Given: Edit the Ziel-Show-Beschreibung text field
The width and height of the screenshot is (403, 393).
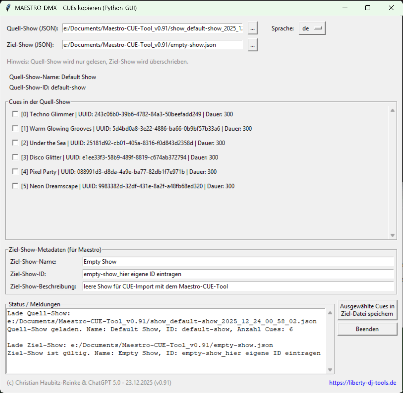Looking at the screenshot, I should coord(238,286).
